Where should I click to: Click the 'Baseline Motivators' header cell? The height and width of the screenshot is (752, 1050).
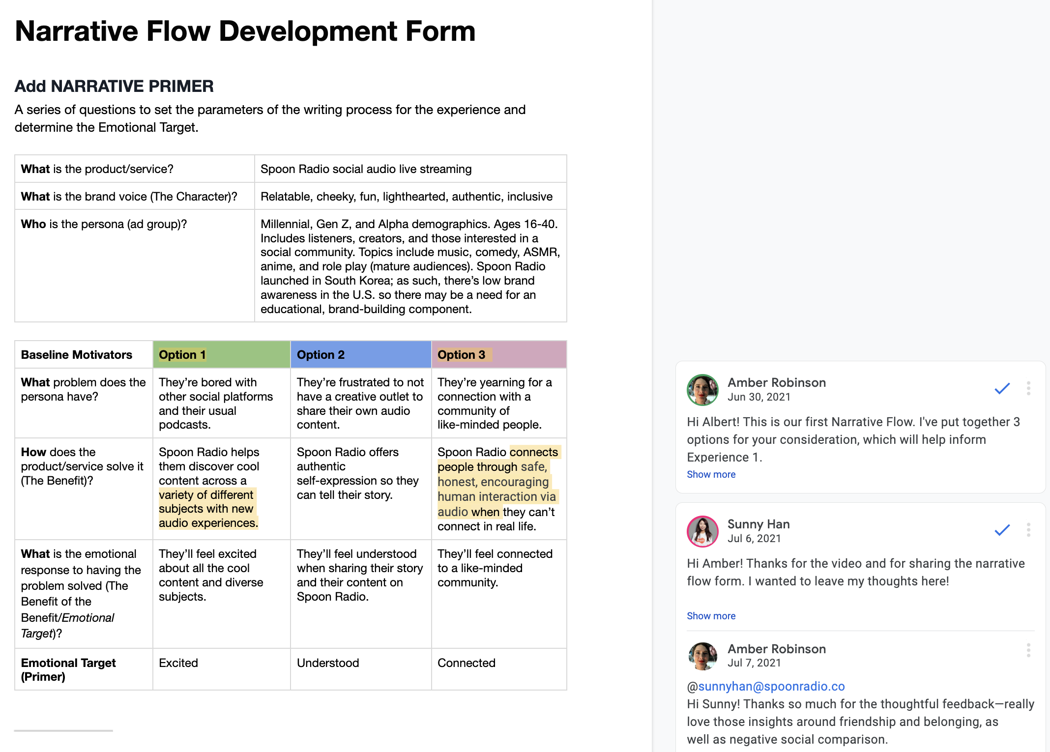(84, 354)
